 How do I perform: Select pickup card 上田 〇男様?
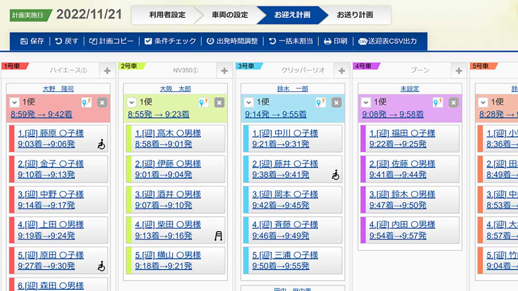pos(58,230)
